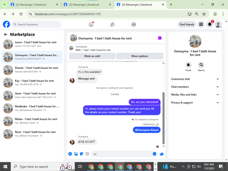The height and width of the screenshot is (171, 228).
Task: Click More options button
Action: click(140, 56)
